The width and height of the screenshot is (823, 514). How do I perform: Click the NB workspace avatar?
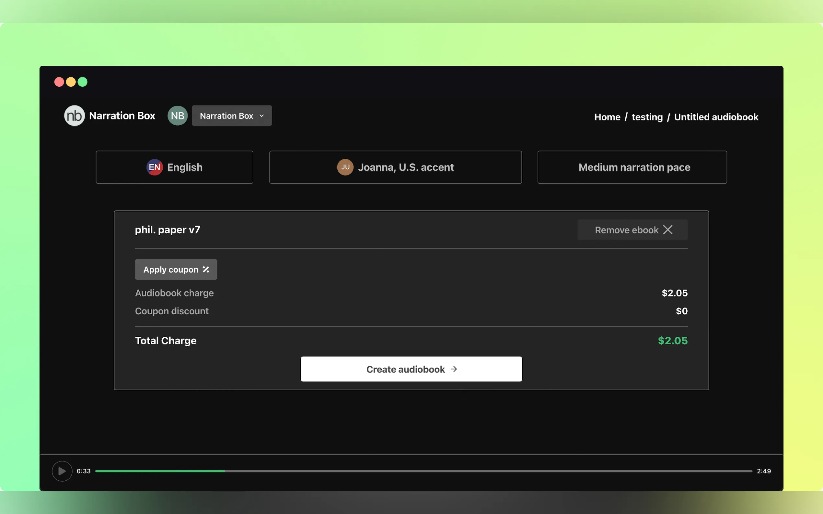(177, 116)
